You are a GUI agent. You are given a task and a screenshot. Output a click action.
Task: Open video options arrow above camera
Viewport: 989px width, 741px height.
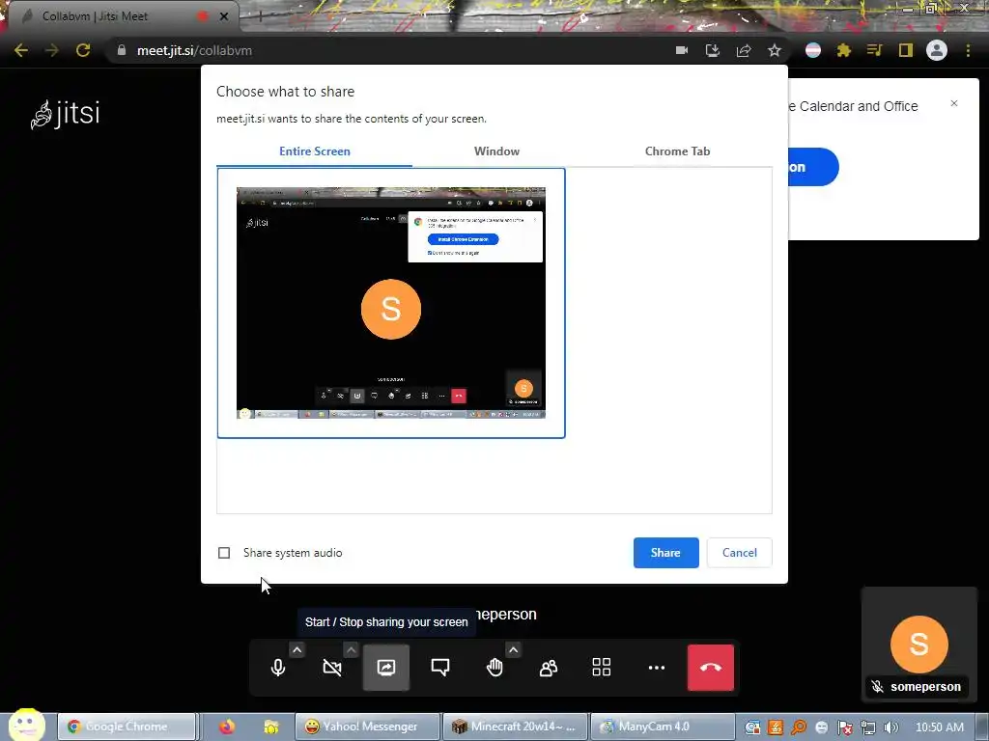point(352,649)
